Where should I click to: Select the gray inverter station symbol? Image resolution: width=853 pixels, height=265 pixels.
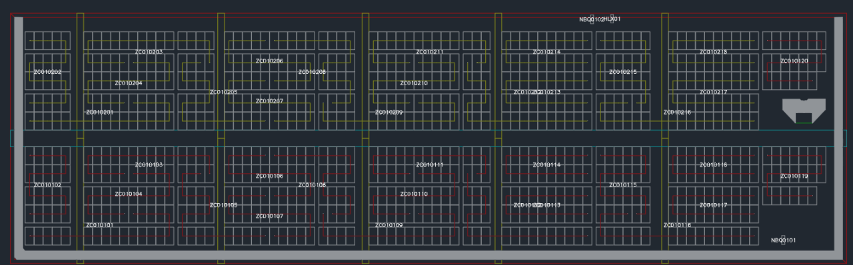point(804,111)
